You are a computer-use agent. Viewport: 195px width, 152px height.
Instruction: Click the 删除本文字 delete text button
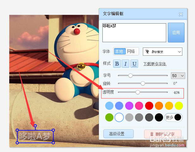pos(163,134)
